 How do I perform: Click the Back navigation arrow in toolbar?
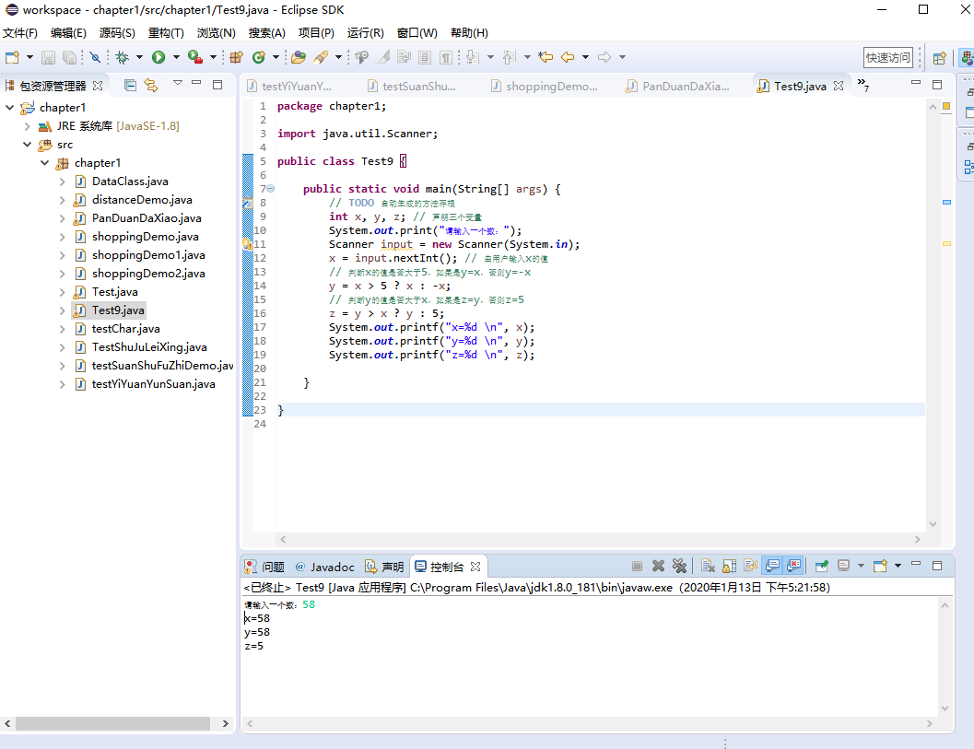(567, 57)
